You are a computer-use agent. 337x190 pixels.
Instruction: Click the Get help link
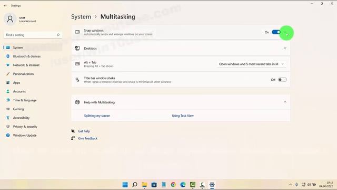84,131
